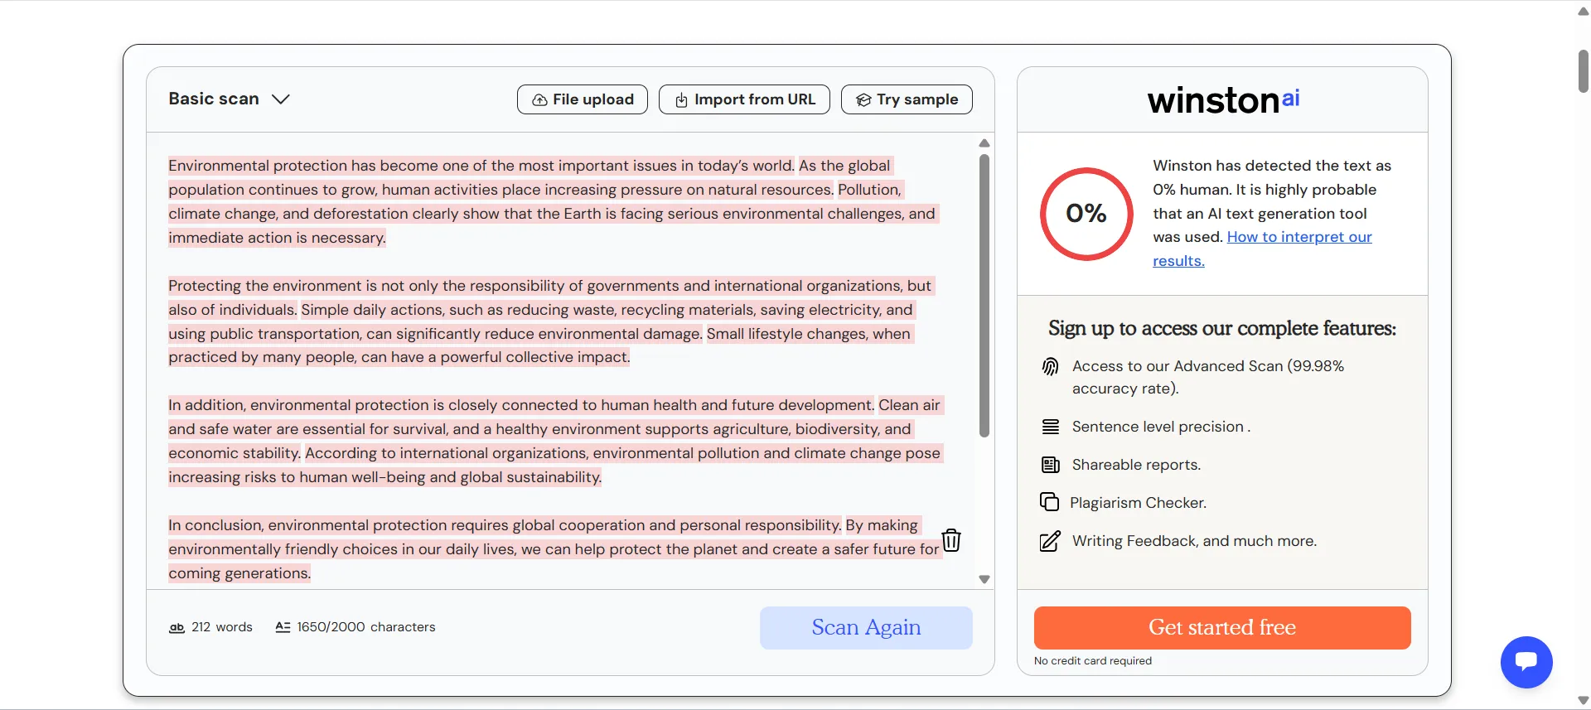Click the Sentence level precision row

(1159, 426)
